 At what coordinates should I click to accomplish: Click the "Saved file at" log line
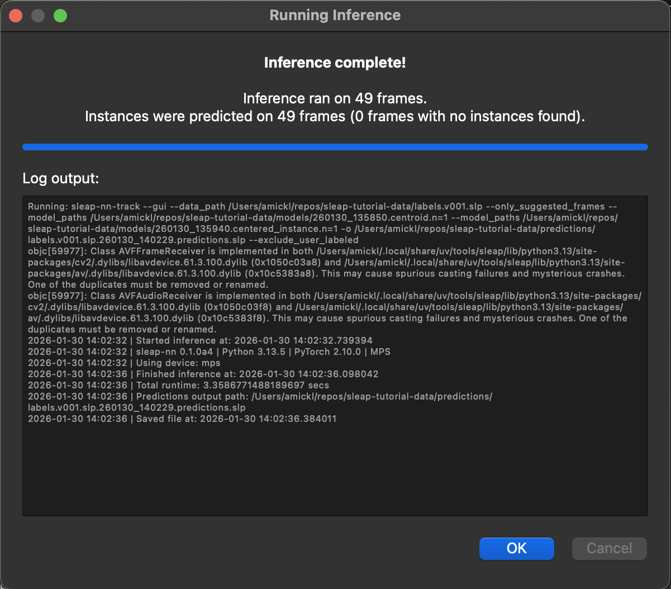pos(182,419)
